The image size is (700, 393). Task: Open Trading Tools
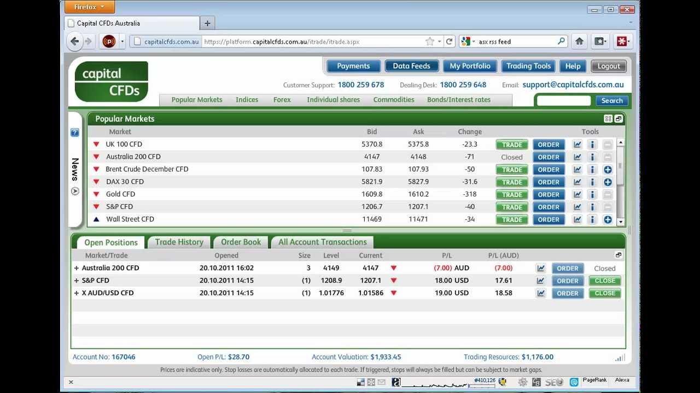click(x=528, y=66)
